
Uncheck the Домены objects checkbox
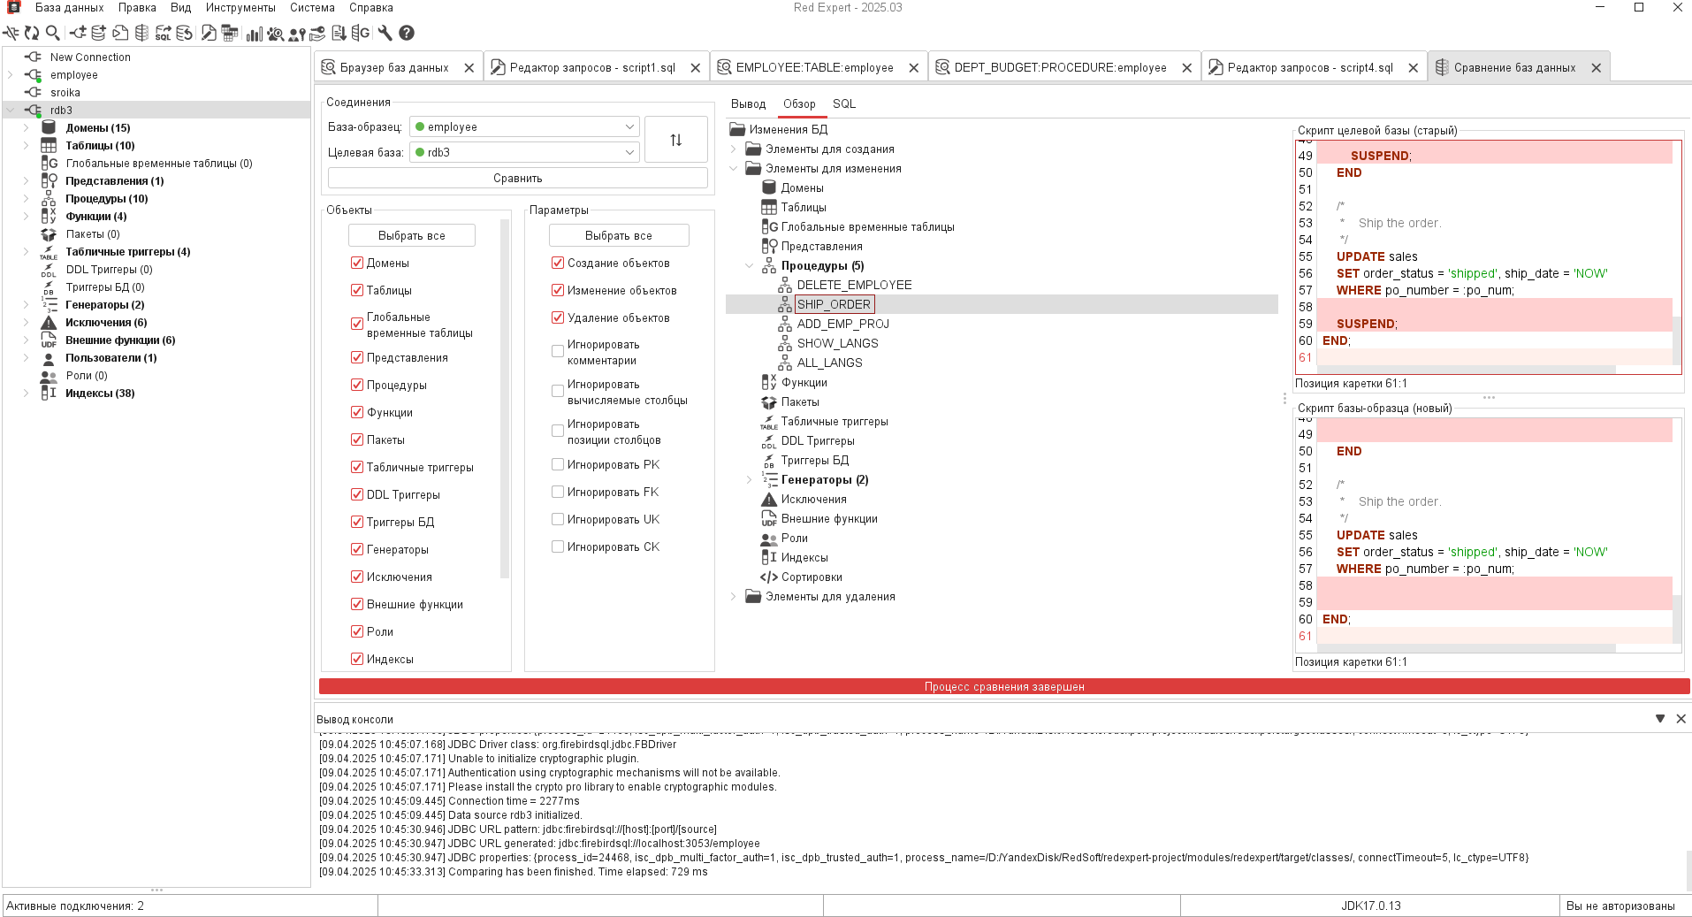pyautogui.click(x=357, y=263)
